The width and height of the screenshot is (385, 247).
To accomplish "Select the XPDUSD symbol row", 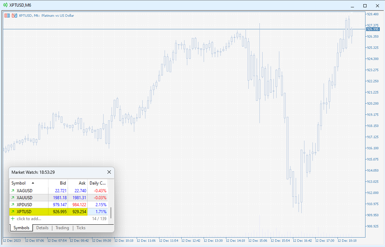I will click(59, 204).
